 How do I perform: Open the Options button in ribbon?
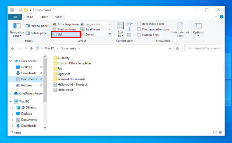click(x=198, y=29)
